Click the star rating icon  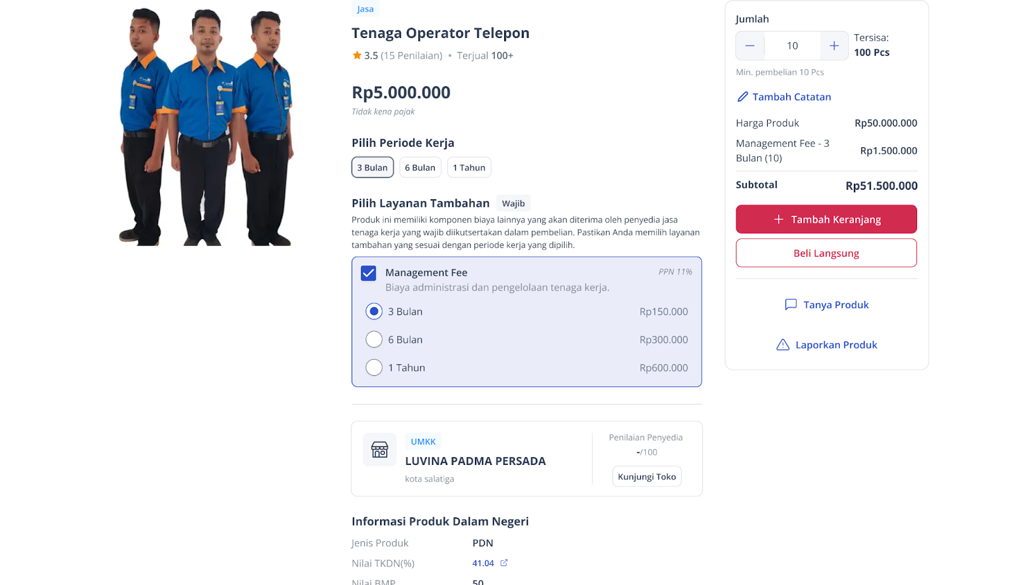[x=357, y=56]
